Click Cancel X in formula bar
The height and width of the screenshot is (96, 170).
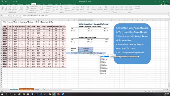(x=14, y=16)
